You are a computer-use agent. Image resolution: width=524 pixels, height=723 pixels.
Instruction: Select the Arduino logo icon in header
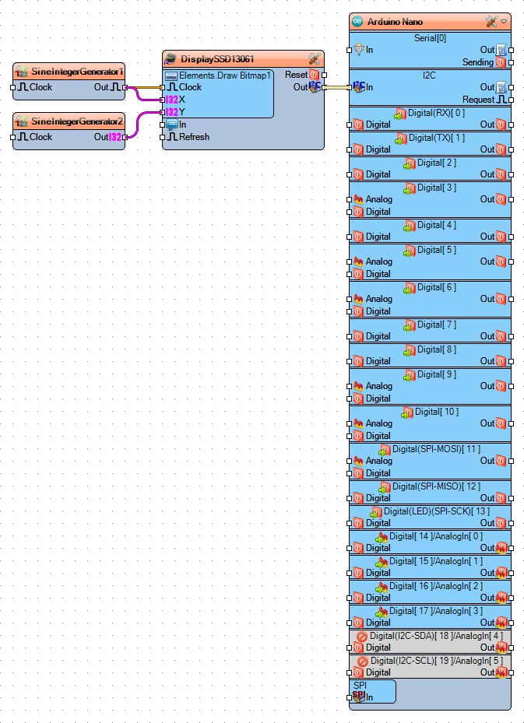pos(357,22)
